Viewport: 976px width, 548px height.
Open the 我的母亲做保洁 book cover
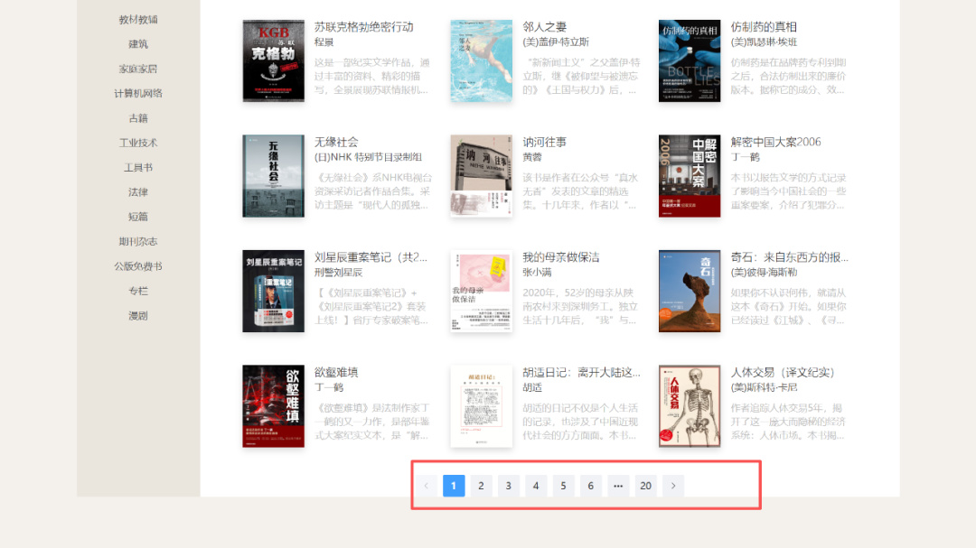click(x=481, y=291)
